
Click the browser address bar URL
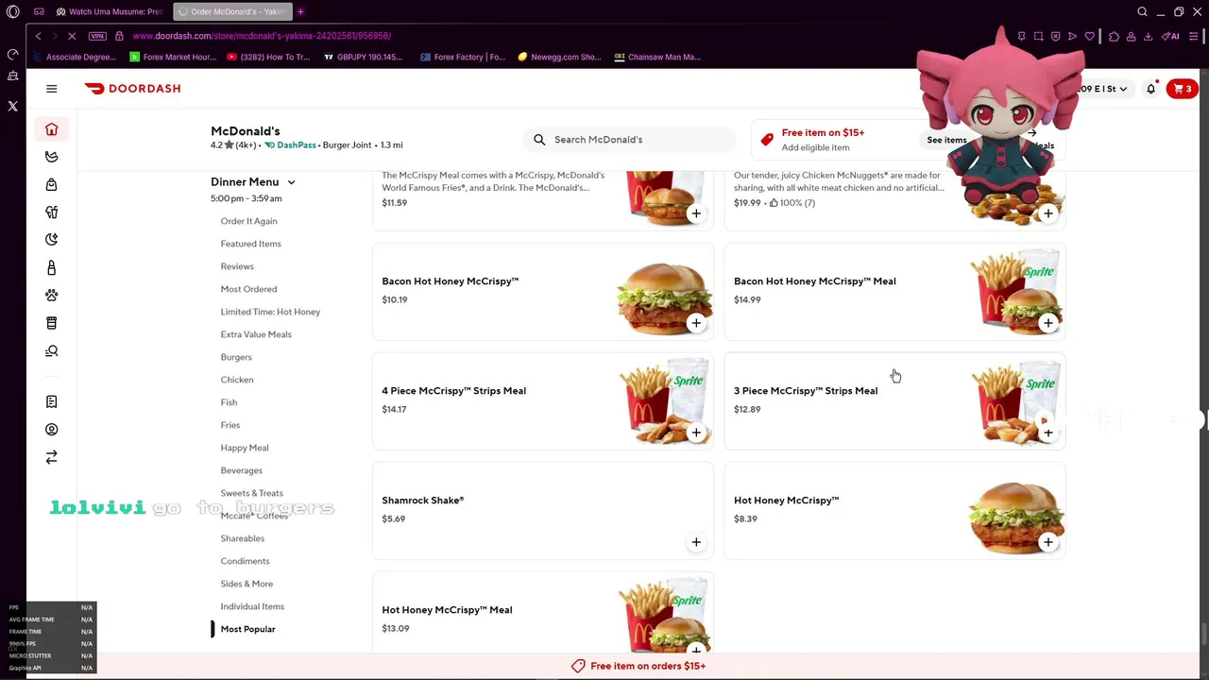click(x=262, y=36)
